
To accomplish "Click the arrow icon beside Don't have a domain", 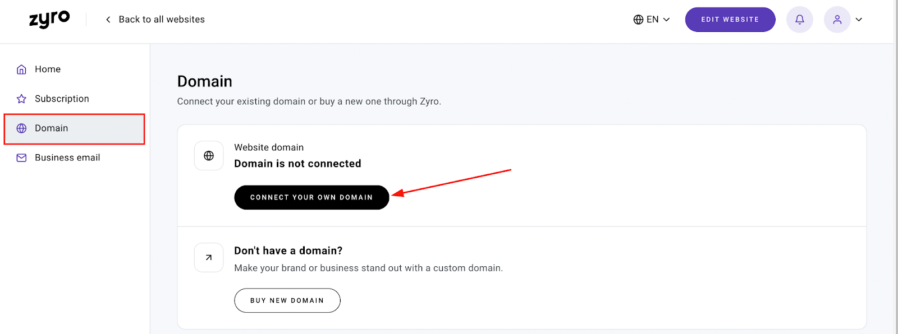I will [209, 258].
